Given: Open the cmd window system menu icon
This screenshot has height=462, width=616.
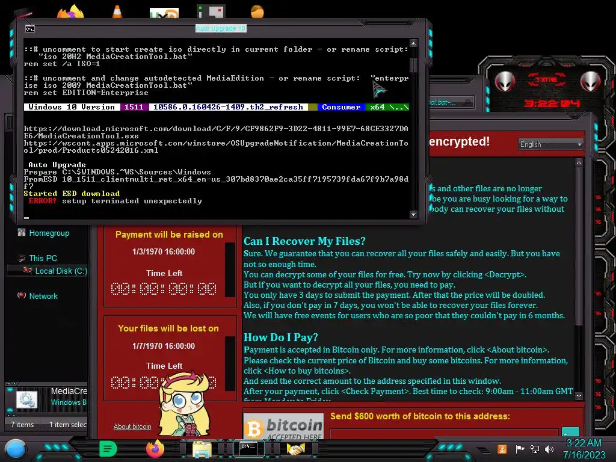Looking at the screenshot, I should tap(30, 29).
